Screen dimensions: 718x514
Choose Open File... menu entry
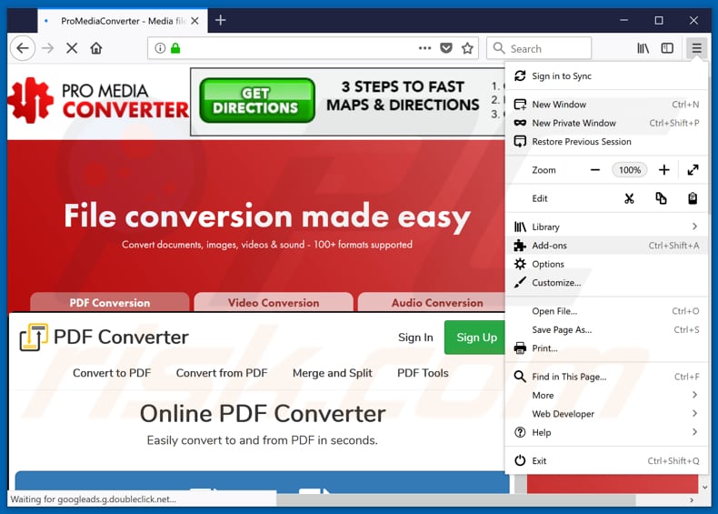click(607, 311)
